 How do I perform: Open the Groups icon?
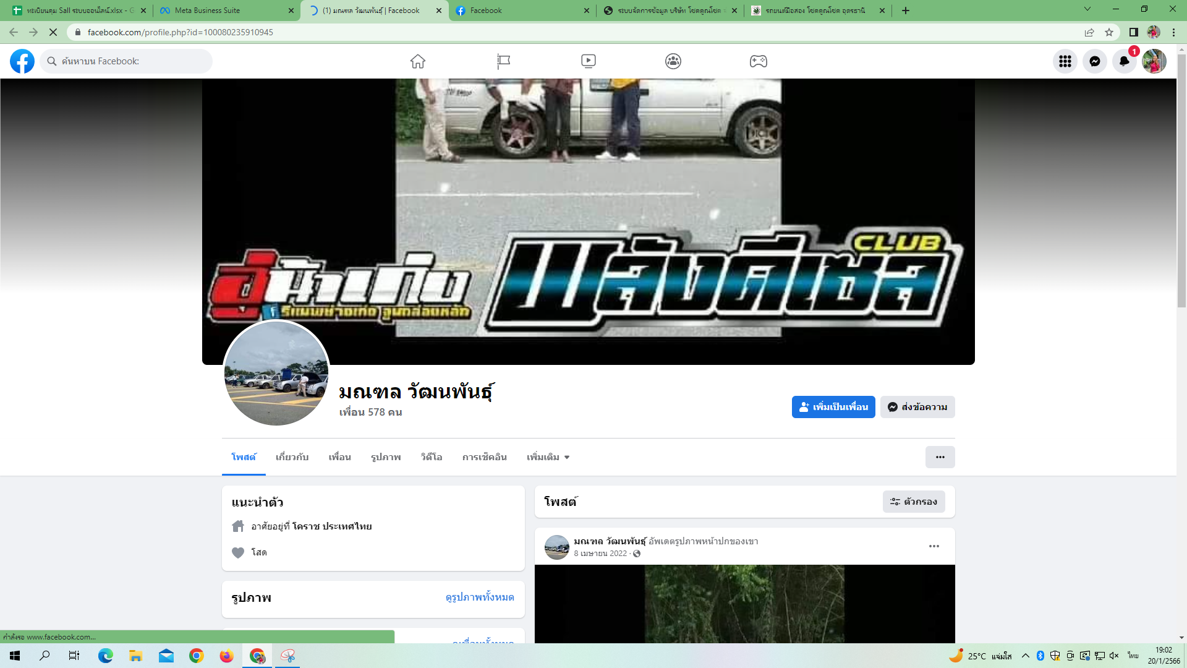[x=673, y=61]
